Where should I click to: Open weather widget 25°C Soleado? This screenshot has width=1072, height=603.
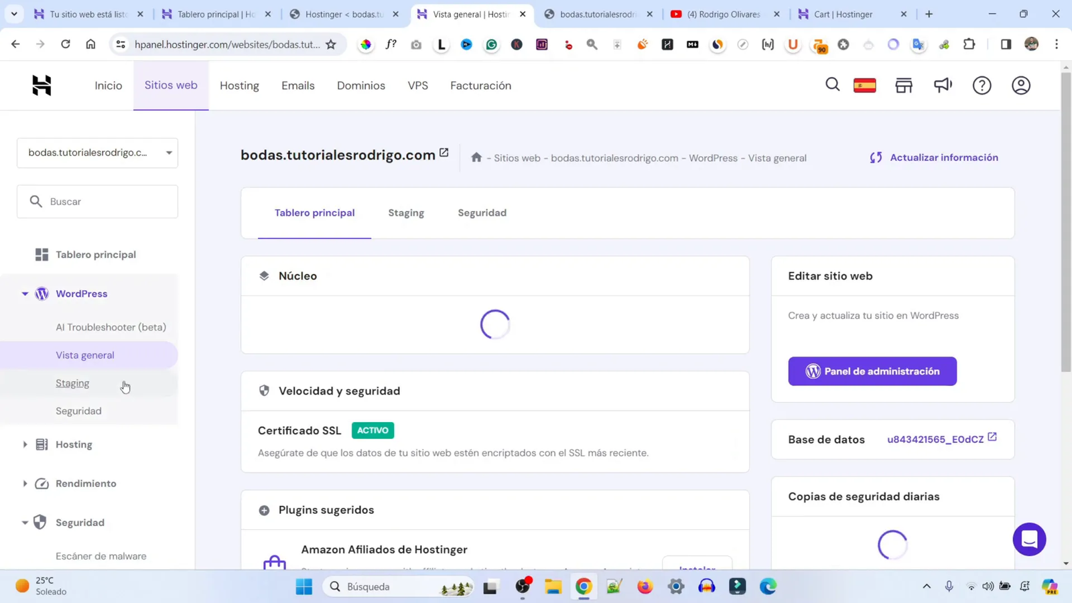pyautogui.click(x=42, y=586)
